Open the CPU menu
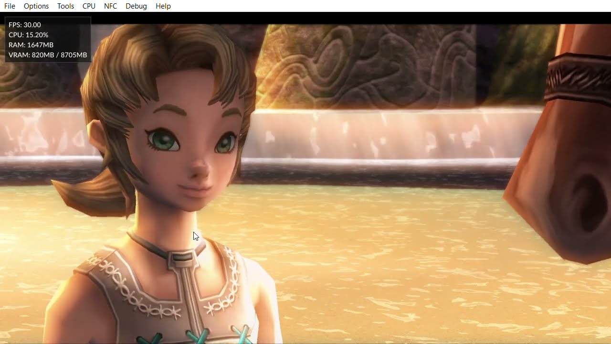The image size is (611, 344). point(89,6)
